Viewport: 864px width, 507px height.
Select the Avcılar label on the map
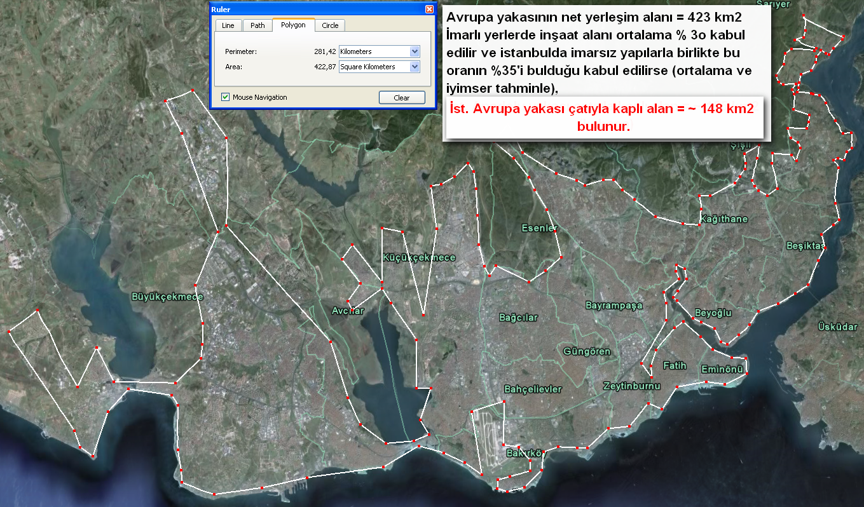(x=348, y=311)
